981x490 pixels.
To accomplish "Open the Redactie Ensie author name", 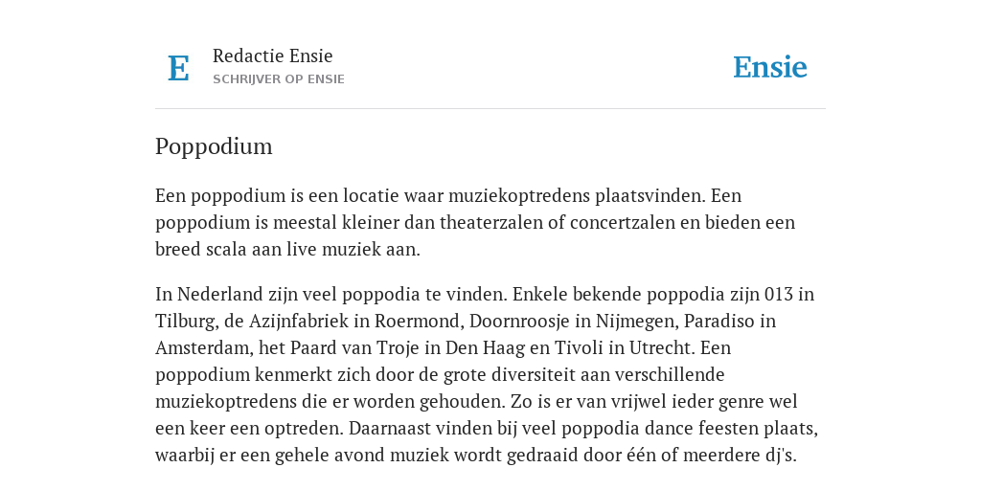I will pos(273,56).
